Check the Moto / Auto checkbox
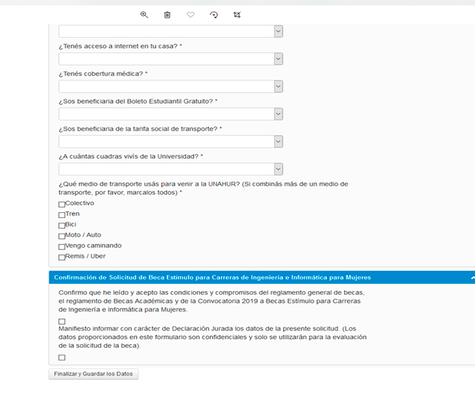Image resolution: width=475 pixels, height=400 pixels. click(62, 236)
